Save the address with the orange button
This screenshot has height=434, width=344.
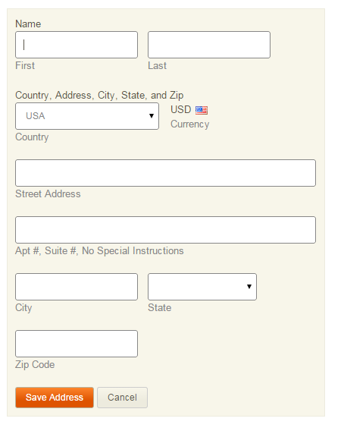[55, 398]
